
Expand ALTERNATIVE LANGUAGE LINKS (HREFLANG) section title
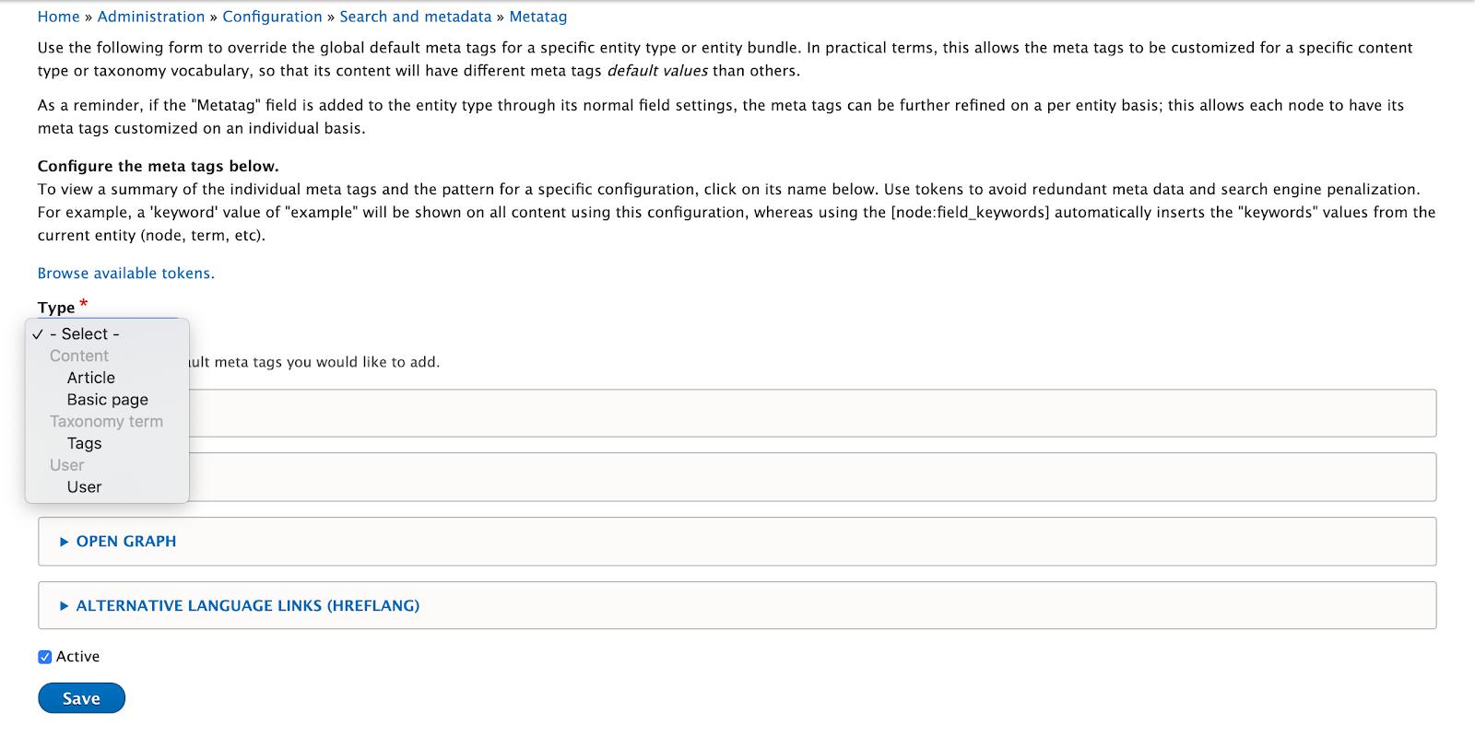point(247,606)
